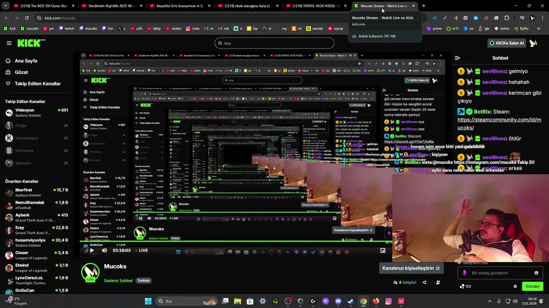
Task: Open the Closer League of Legends channel
Action: (x=36, y=255)
